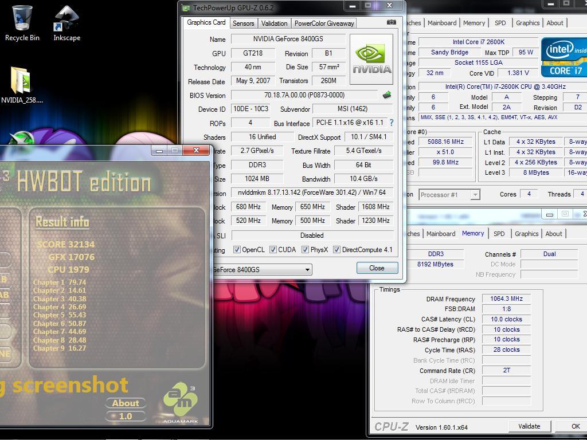
Task: Toggle the DirectCompute 4.1 checkbox
Action: coord(336,250)
